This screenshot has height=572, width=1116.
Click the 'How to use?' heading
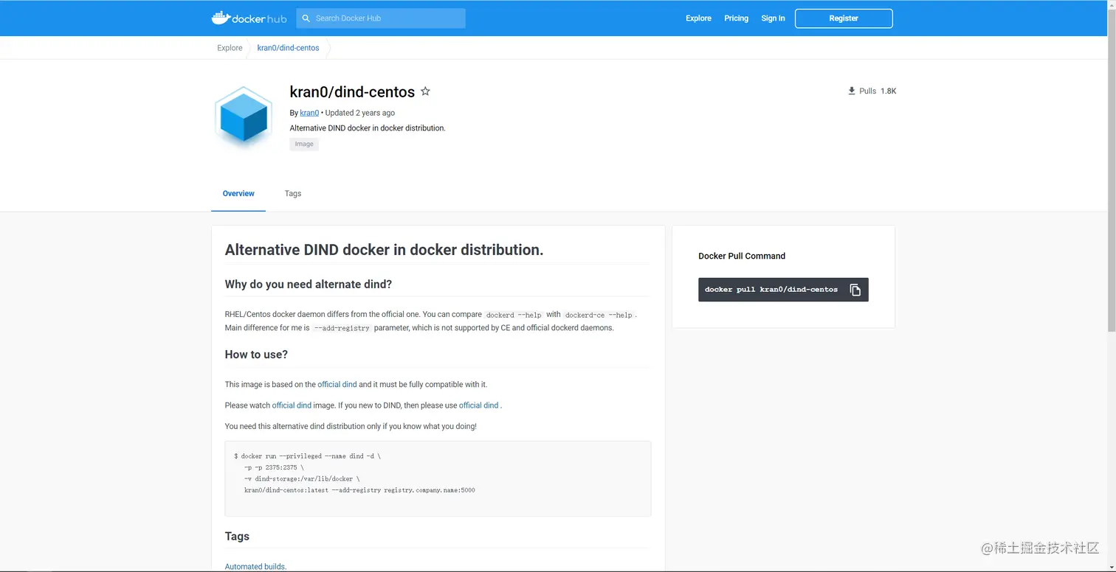[256, 355]
